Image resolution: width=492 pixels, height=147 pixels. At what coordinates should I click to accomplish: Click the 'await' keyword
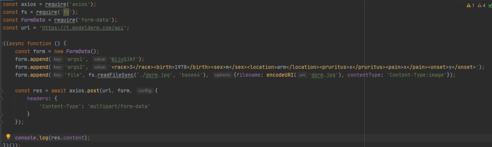pos(59,91)
